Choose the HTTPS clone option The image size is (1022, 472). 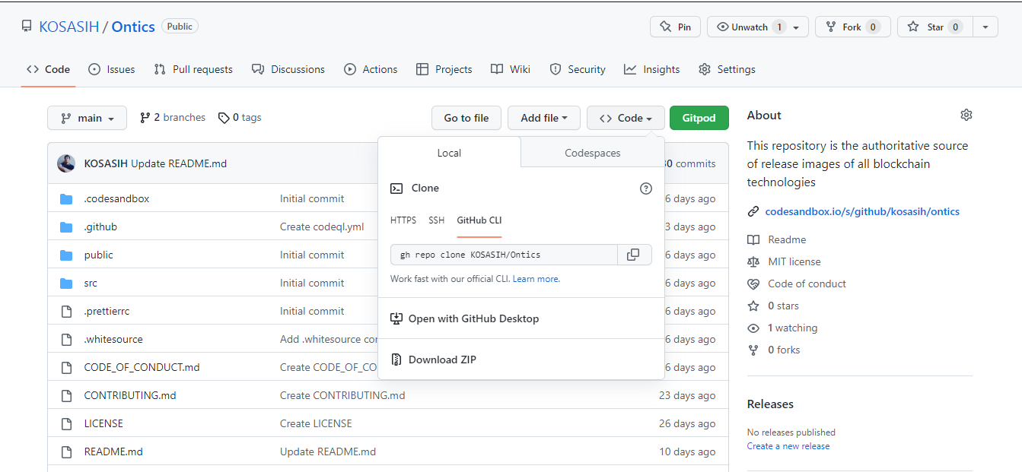403,220
